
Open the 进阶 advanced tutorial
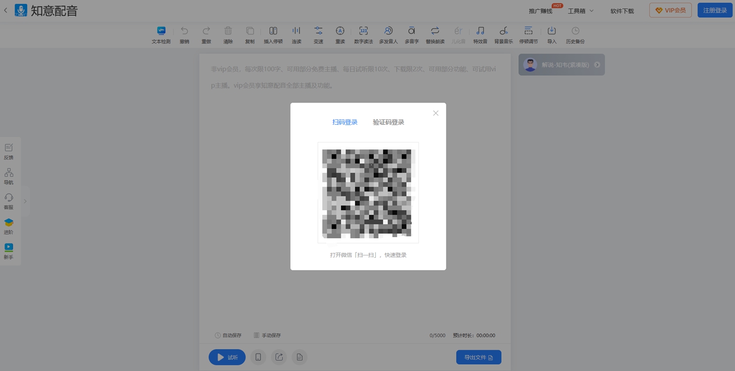[x=9, y=226]
